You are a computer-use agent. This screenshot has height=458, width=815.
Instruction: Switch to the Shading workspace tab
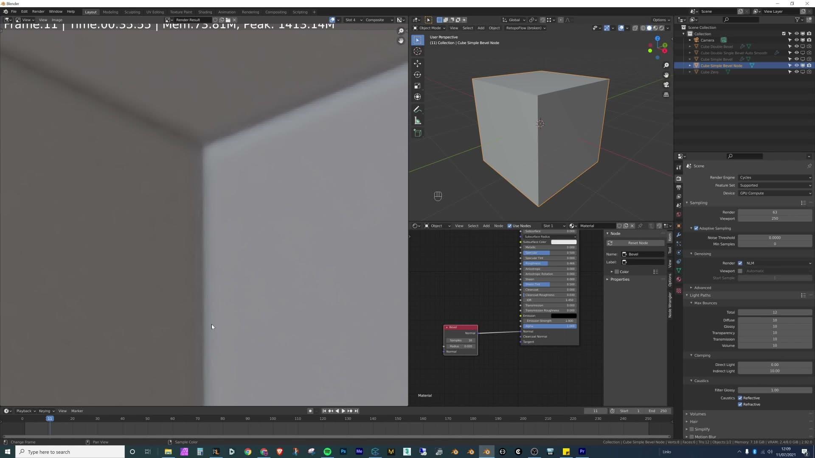coord(205,12)
